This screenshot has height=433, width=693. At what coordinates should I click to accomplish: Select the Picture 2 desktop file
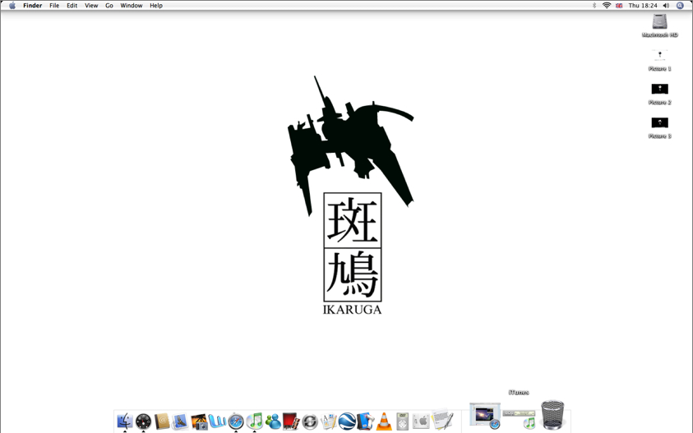pyautogui.click(x=660, y=94)
